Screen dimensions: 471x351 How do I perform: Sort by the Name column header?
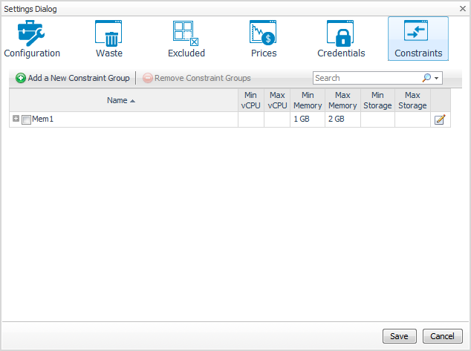click(123, 100)
